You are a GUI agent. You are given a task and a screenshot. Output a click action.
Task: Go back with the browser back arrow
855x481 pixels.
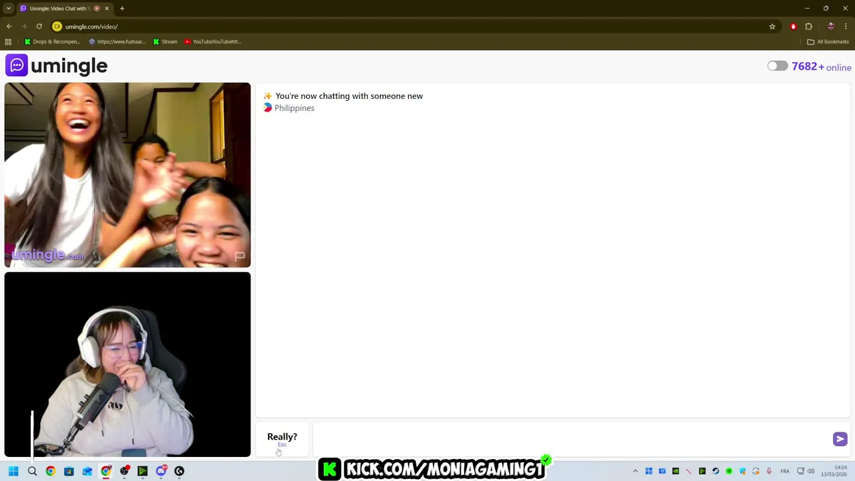coord(9,27)
